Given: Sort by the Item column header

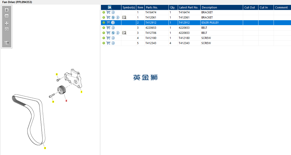Looking at the screenshot, I should 140,7.
